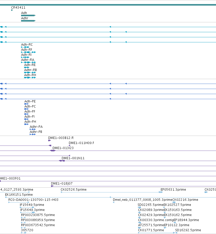
Task: Click the Adh-PI protein label
Action: (29, 117)
